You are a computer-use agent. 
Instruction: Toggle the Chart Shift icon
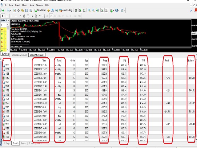[107, 10]
